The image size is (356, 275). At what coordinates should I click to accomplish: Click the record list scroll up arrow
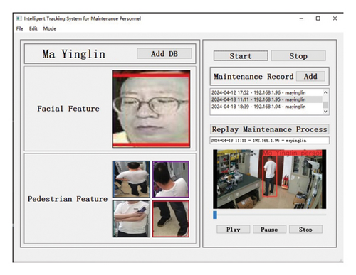pyautogui.click(x=325, y=92)
